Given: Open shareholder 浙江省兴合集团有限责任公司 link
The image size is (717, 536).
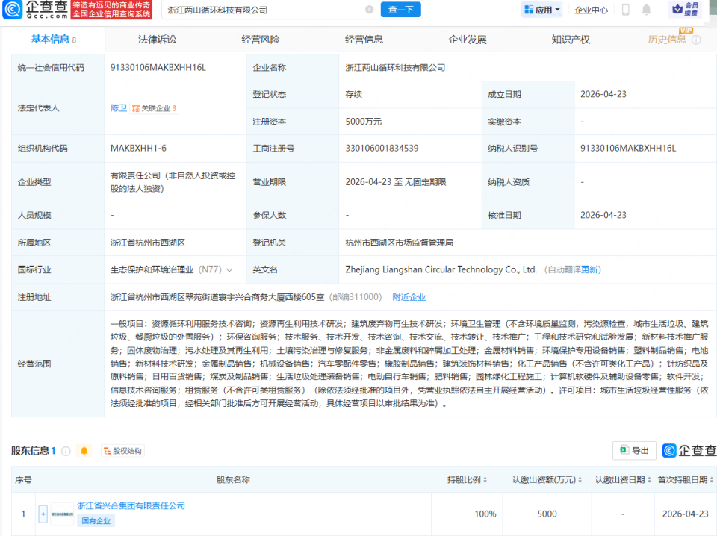Looking at the screenshot, I should [x=131, y=506].
